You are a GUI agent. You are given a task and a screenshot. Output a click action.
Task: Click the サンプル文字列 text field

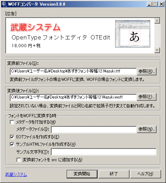104,152
